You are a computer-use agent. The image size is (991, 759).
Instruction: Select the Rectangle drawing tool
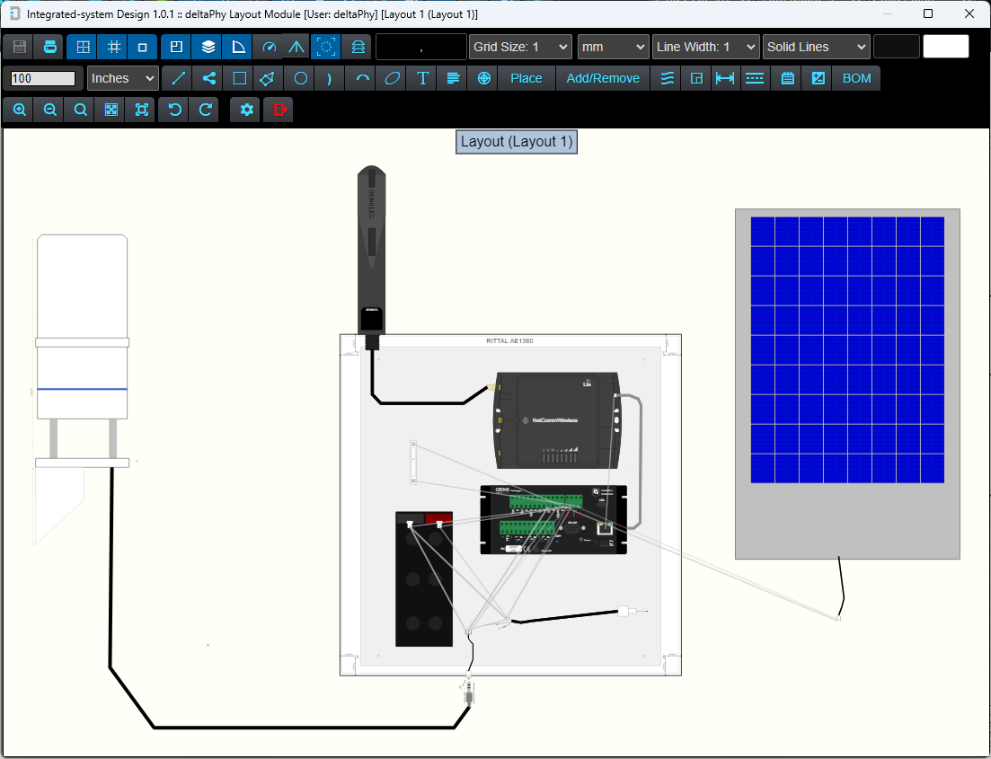pos(239,78)
